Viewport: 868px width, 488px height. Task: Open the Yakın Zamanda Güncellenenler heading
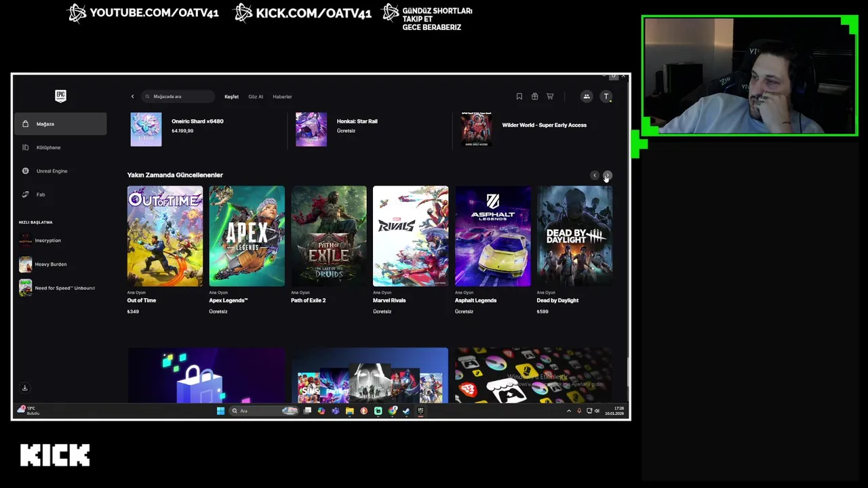(x=175, y=175)
